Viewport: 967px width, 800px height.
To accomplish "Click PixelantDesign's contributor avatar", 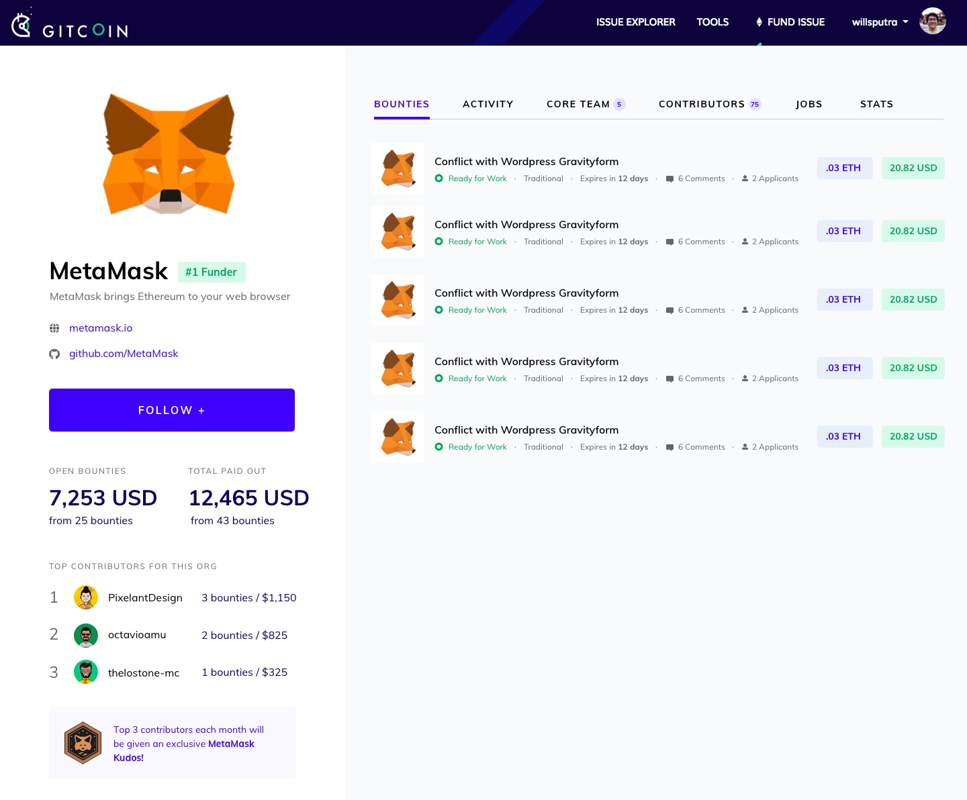I will tap(86, 597).
